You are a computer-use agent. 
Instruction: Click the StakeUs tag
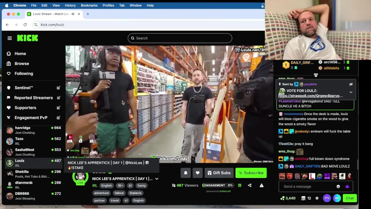click(x=135, y=193)
